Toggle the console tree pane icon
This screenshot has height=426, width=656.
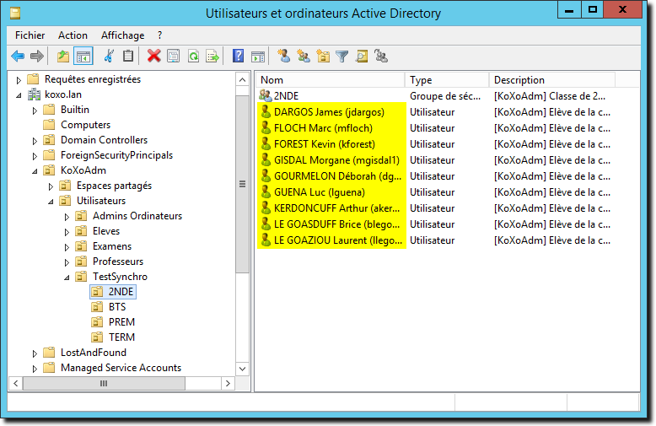pyautogui.click(x=83, y=56)
